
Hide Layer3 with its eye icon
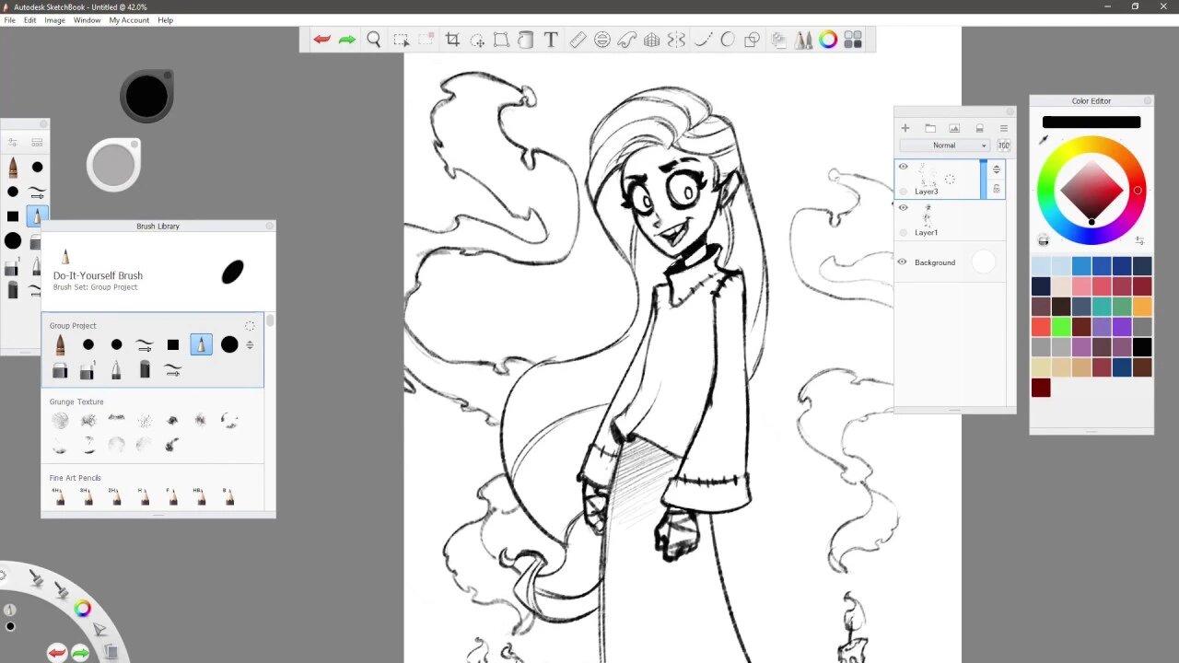[x=903, y=167]
